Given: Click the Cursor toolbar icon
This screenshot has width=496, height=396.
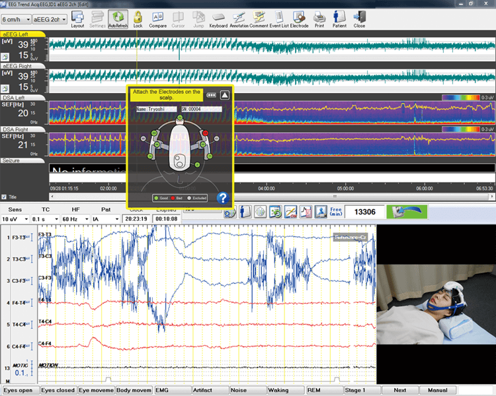Looking at the screenshot, I should click(x=178, y=19).
